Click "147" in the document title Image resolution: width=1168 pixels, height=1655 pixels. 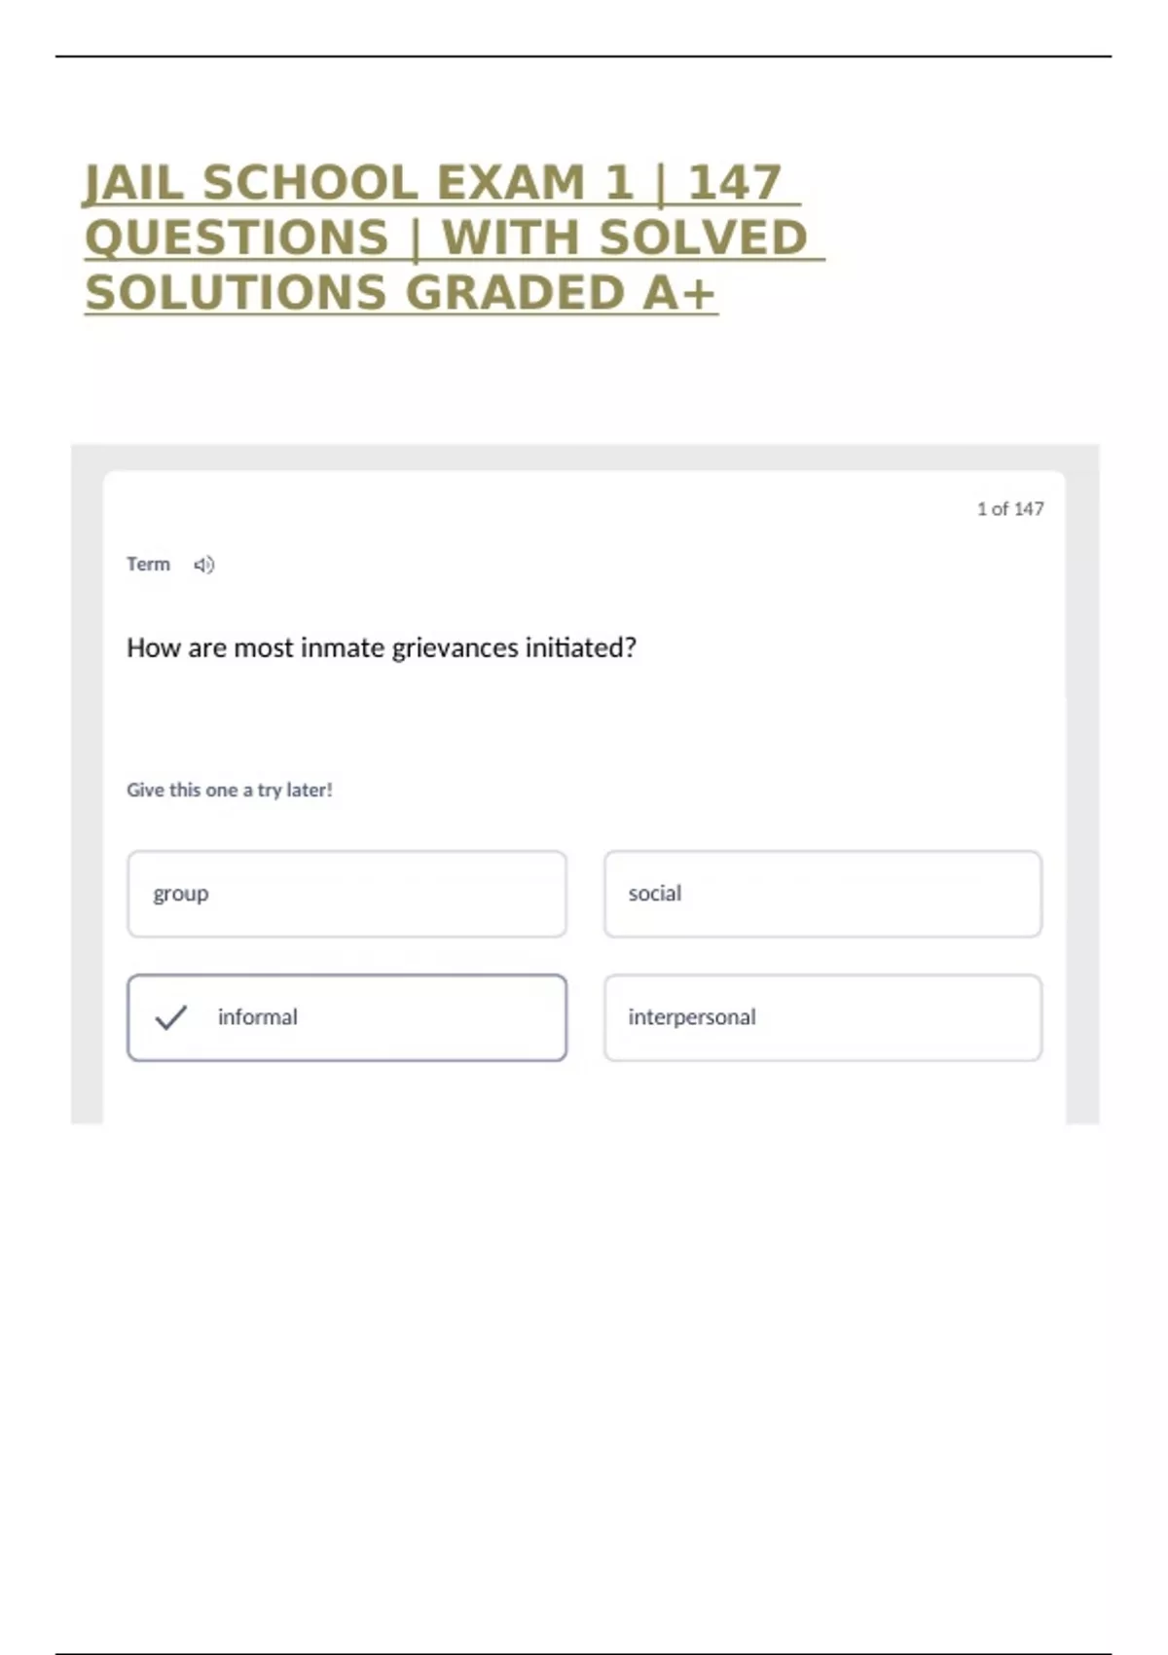pyautogui.click(x=735, y=183)
